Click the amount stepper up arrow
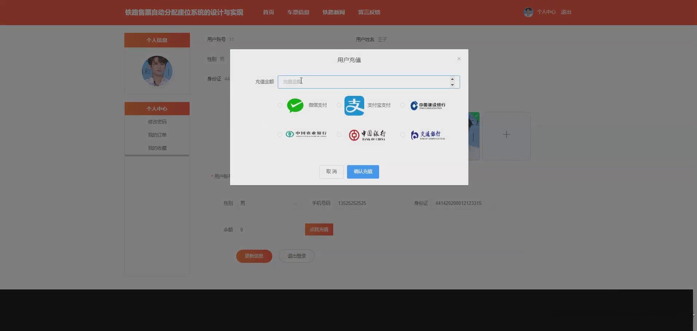The height and width of the screenshot is (331, 697). [x=452, y=79]
